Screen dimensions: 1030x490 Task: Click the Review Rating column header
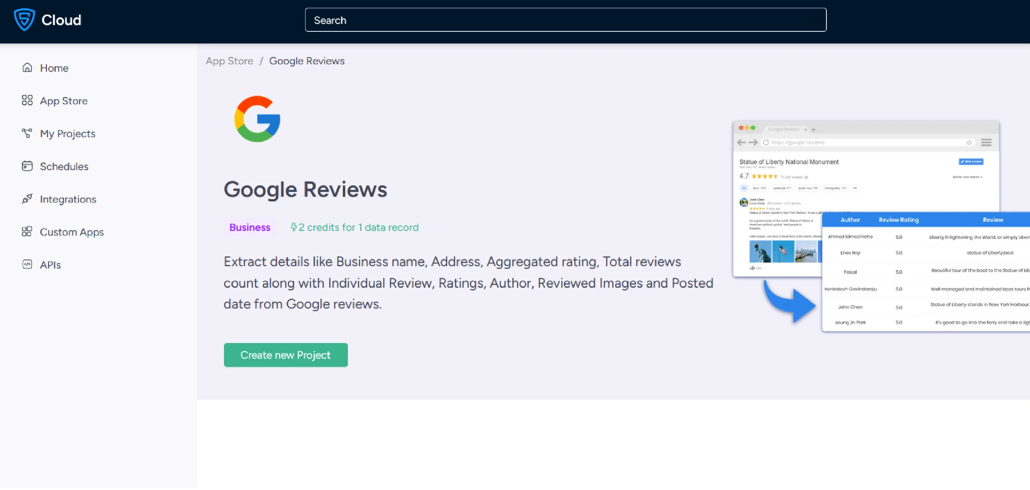coord(899,220)
